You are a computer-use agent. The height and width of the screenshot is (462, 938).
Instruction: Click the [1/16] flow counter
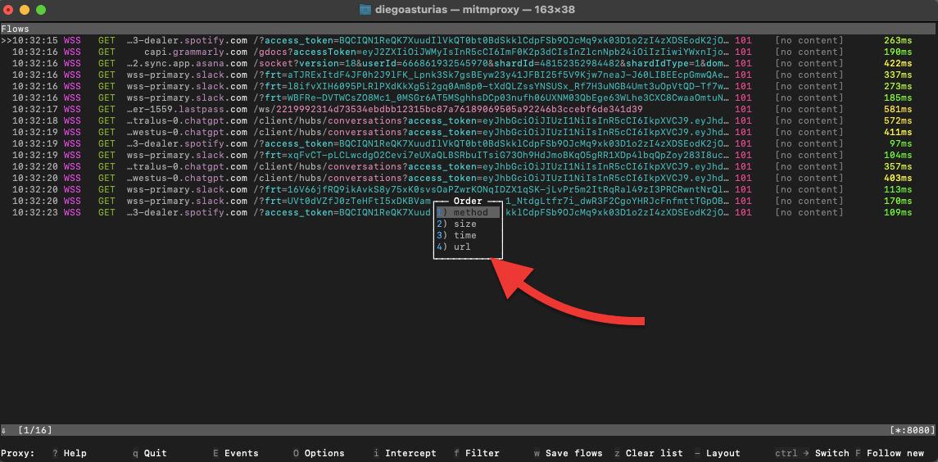coord(35,430)
